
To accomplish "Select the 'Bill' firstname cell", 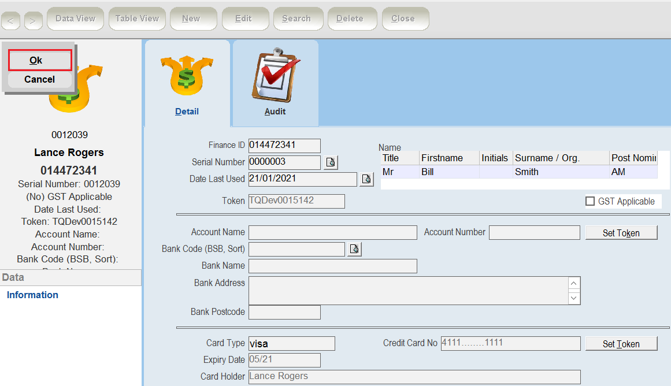I will [x=449, y=172].
